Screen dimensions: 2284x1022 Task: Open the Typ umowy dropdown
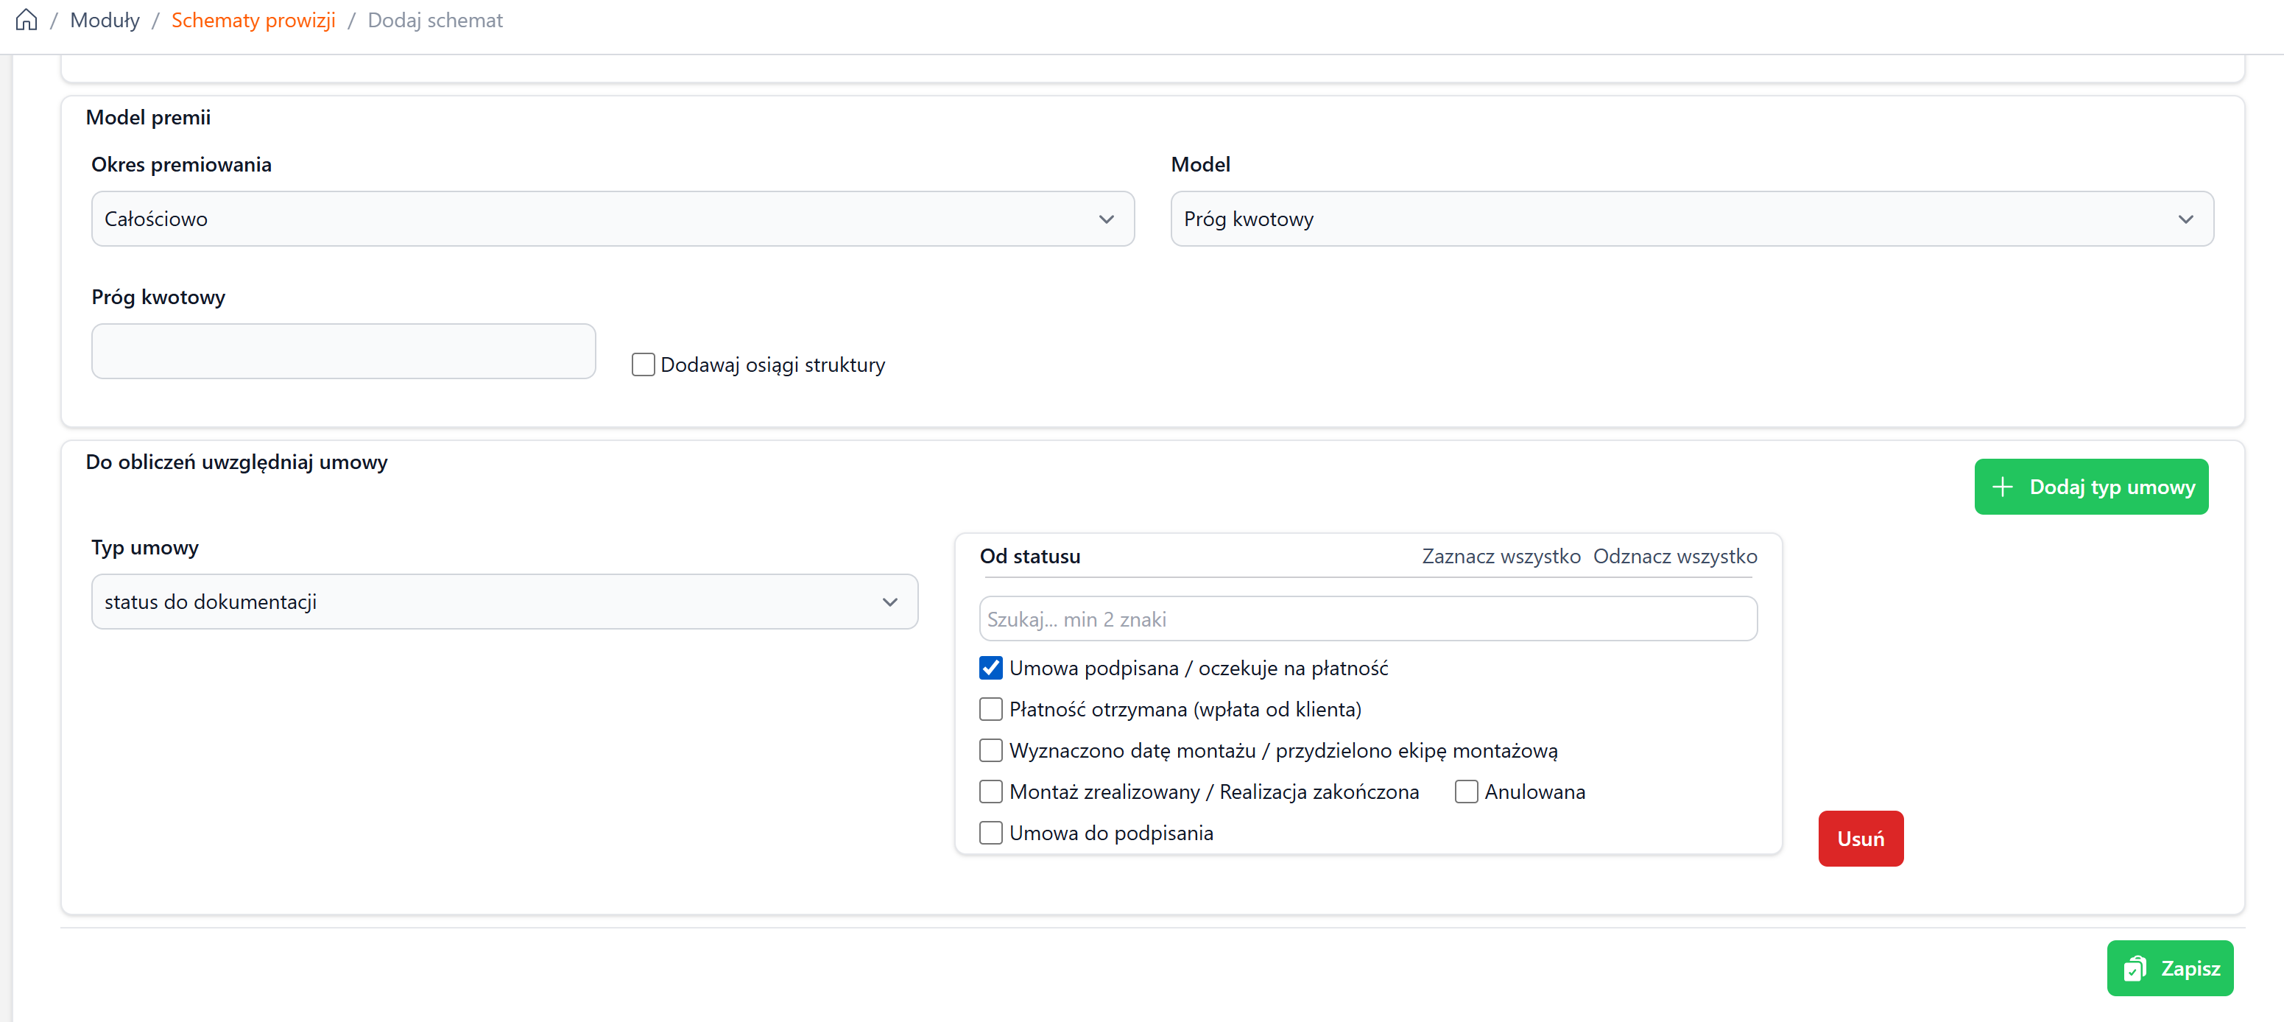pos(504,602)
